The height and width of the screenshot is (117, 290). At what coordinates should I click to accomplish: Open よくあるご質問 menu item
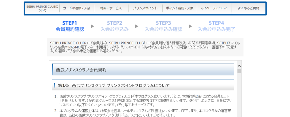pyautogui.click(x=248, y=8)
